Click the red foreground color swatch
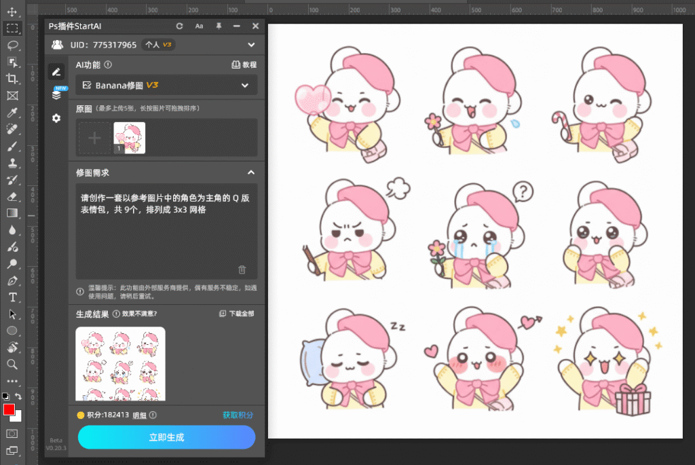Image resolution: width=695 pixels, height=465 pixels. [9, 410]
